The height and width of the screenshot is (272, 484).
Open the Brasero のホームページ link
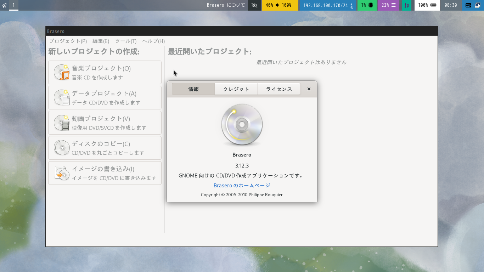click(242, 185)
